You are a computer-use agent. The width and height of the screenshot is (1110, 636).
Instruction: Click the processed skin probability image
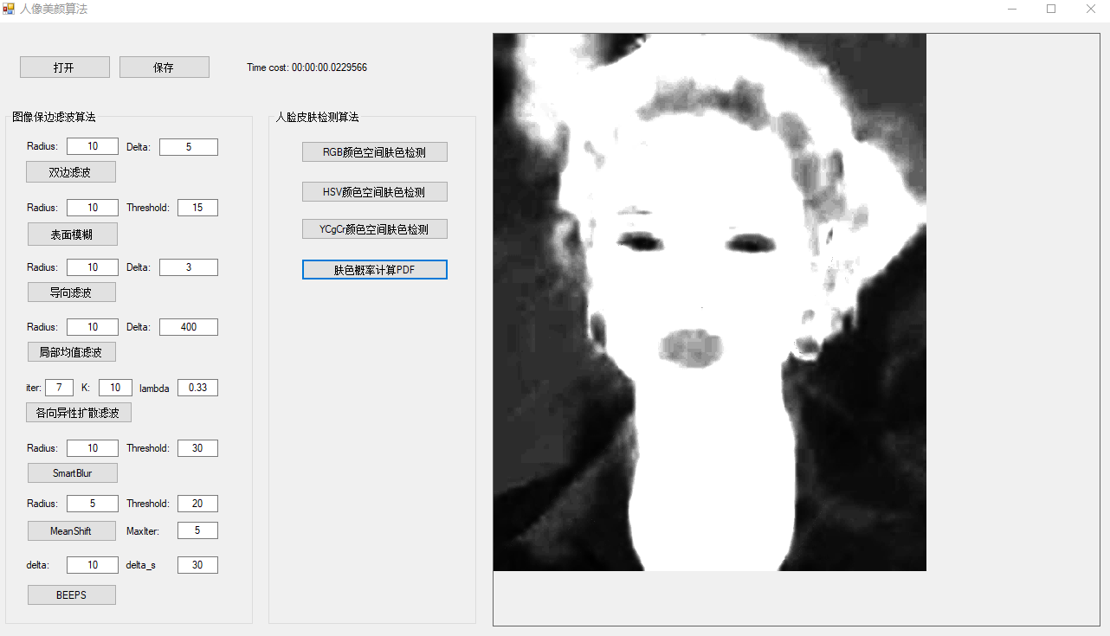click(x=710, y=302)
